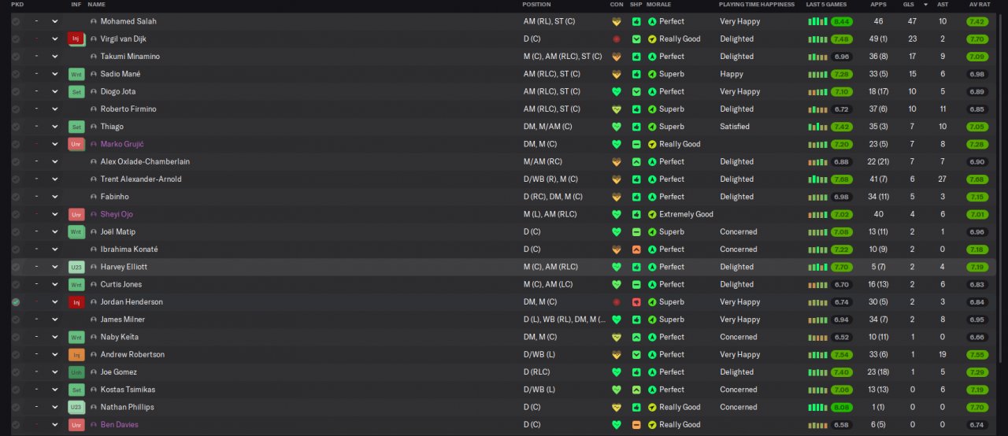Sort by the NAME column header
Viewport: 1008px width, 436px height.
(96, 5)
